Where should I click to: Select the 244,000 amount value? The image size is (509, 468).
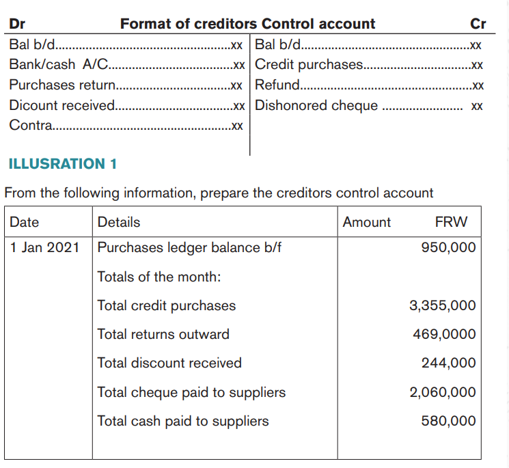point(448,363)
